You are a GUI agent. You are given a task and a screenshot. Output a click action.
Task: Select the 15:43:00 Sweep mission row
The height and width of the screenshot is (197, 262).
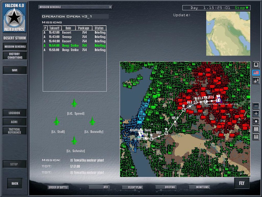tap(74, 37)
